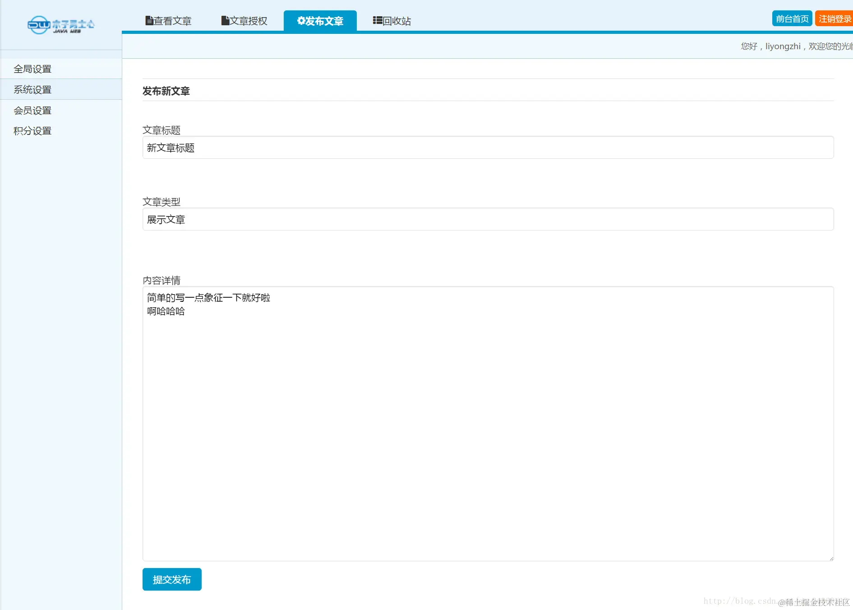Open the 文章类型 article type dropdown
This screenshot has height=610, width=853.
(488, 219)
